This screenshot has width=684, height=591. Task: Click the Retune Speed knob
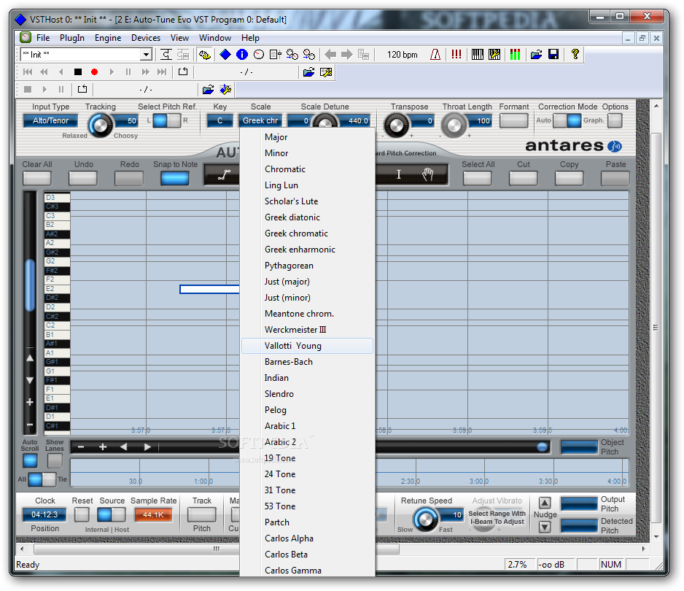(x=425, y=519)
